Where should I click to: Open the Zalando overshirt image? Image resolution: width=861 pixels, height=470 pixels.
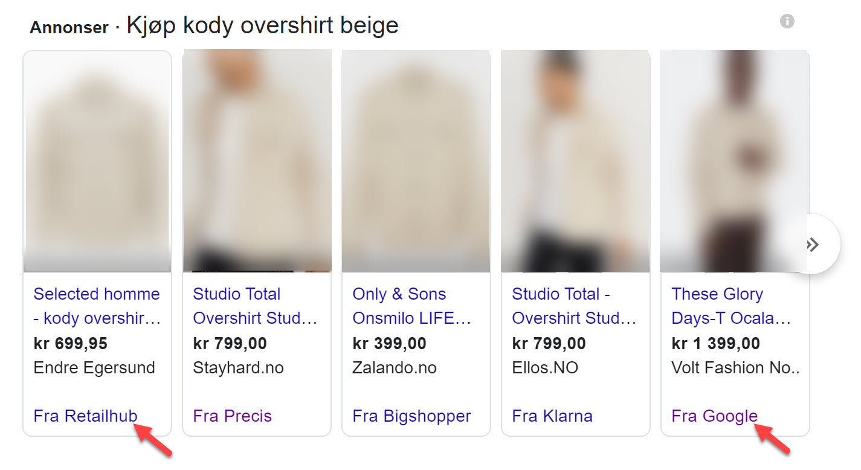(x=416, y=160)
